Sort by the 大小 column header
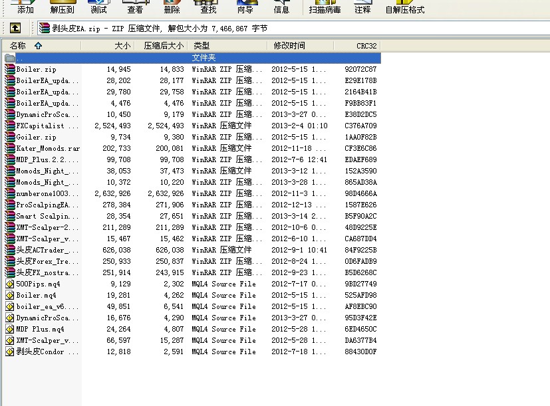 point(107,46)
